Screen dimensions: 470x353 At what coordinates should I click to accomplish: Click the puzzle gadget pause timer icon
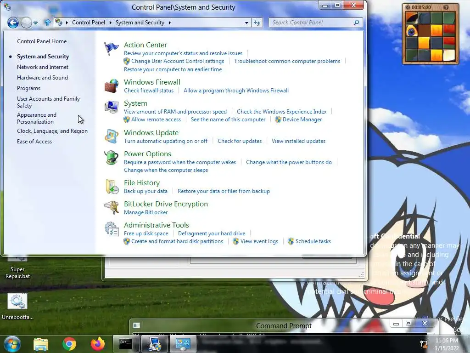click(x=408, y=7)
